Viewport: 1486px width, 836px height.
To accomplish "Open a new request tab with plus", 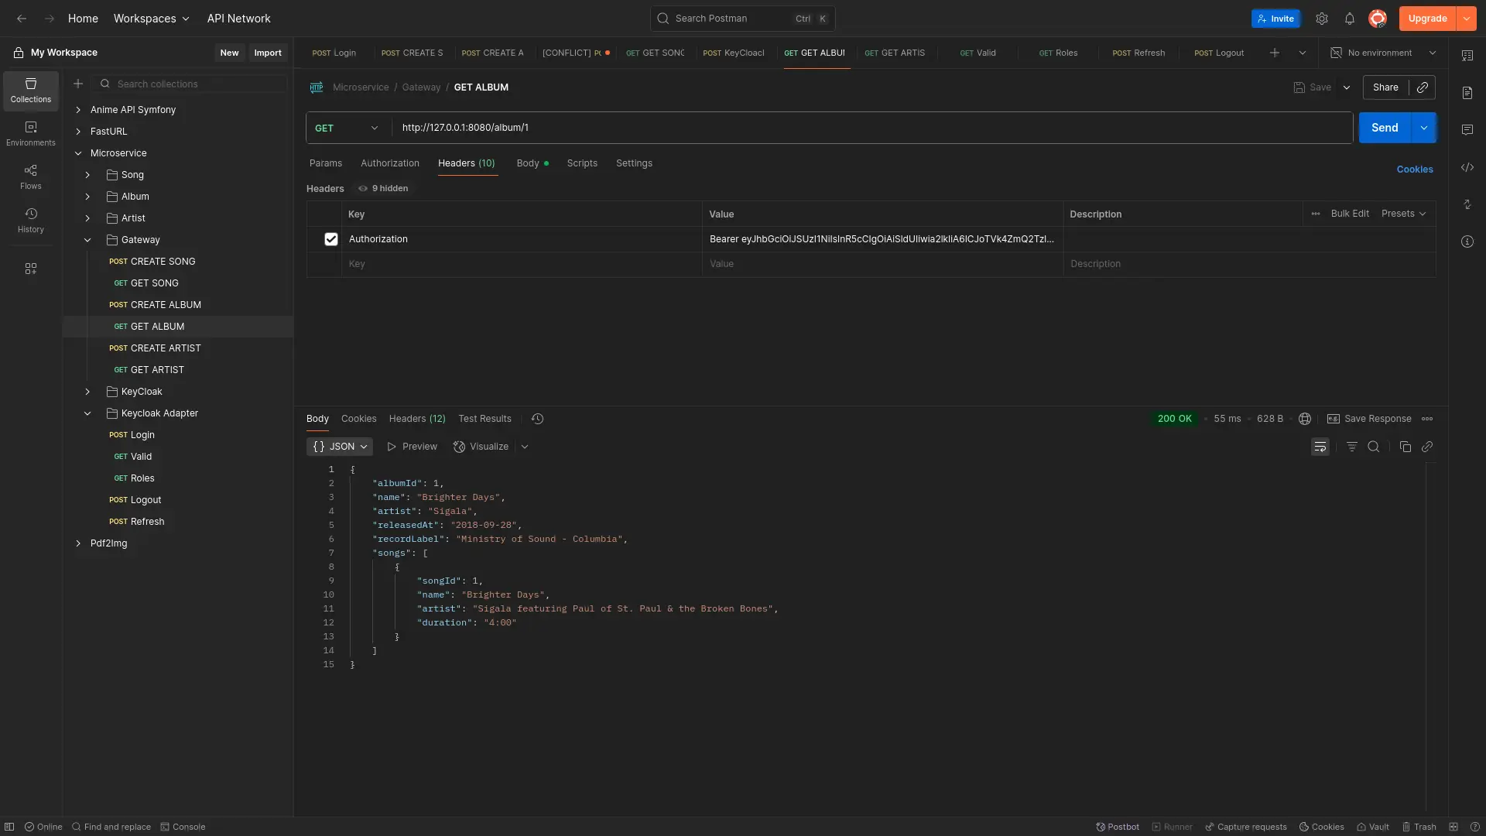I will coord(1275,53).
